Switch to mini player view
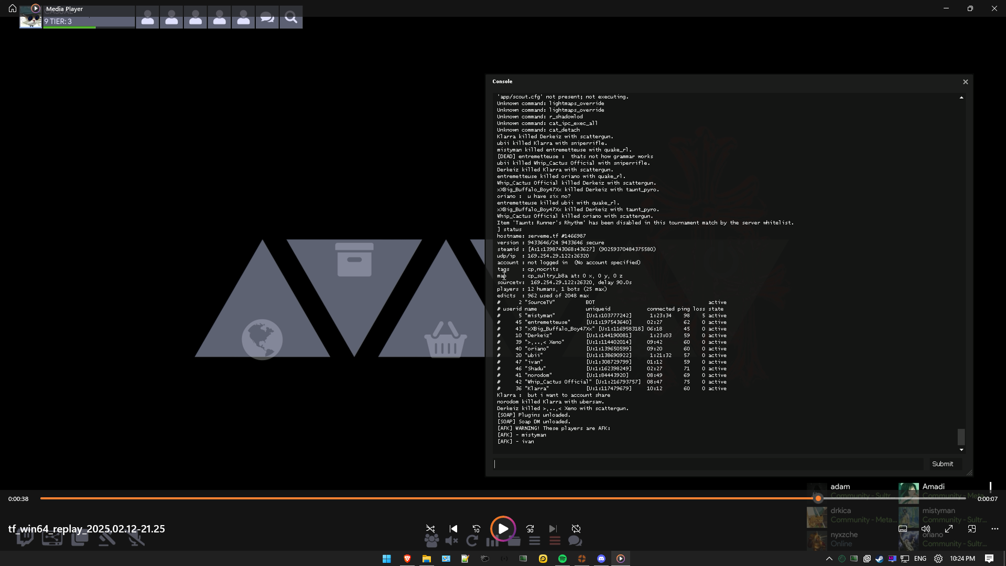Viewport: 1006px width, 566px height. 972,529
